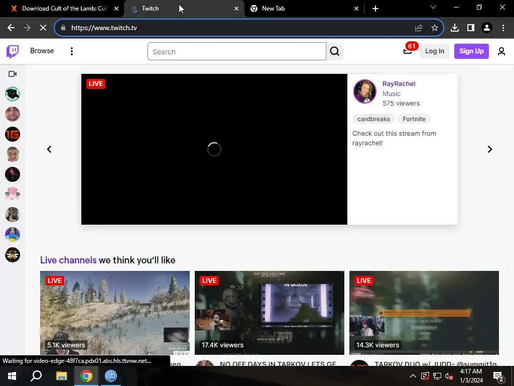The width and height of the screenshot is (514, 386).
Task: Open second sidebar channel with face avatar
Action: point(13,114)
